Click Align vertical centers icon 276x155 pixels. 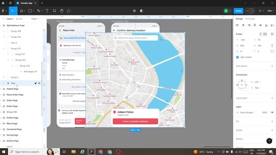point(260,25)
